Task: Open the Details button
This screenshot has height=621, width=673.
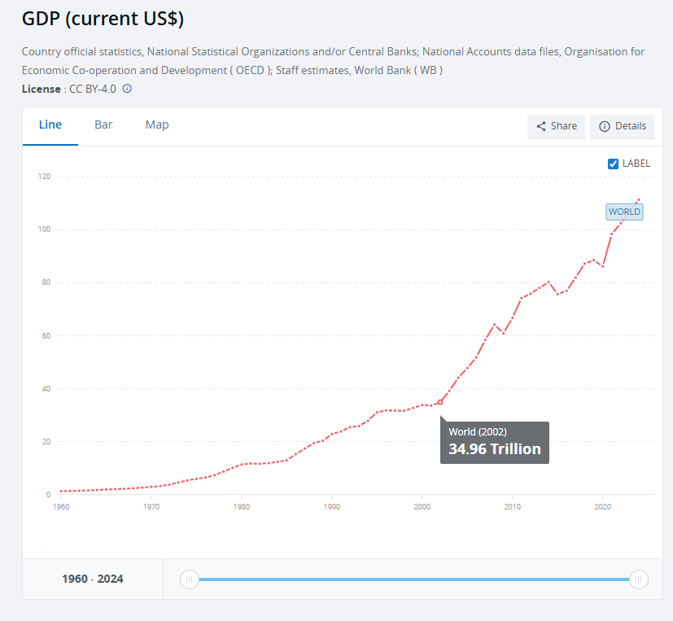Action: point(623,126)
